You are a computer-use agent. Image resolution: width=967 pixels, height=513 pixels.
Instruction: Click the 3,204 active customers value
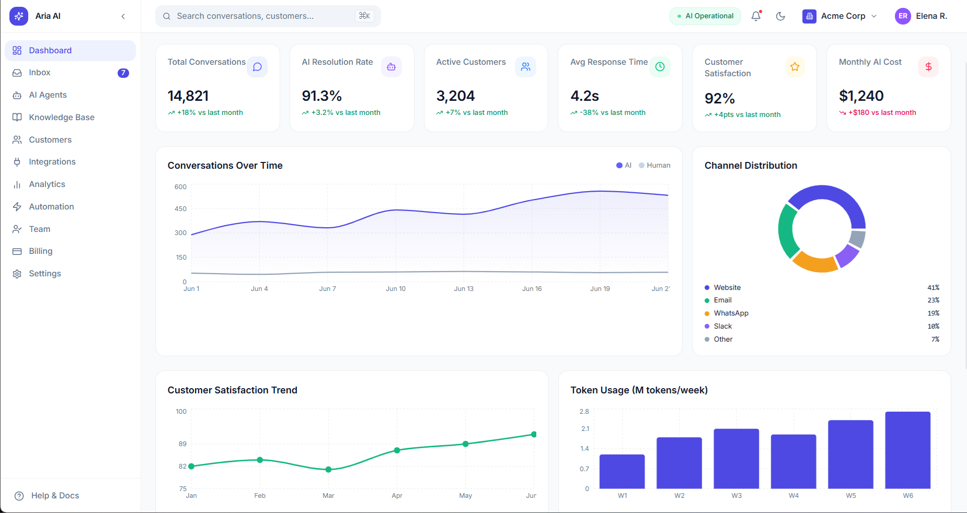[456, 96]
